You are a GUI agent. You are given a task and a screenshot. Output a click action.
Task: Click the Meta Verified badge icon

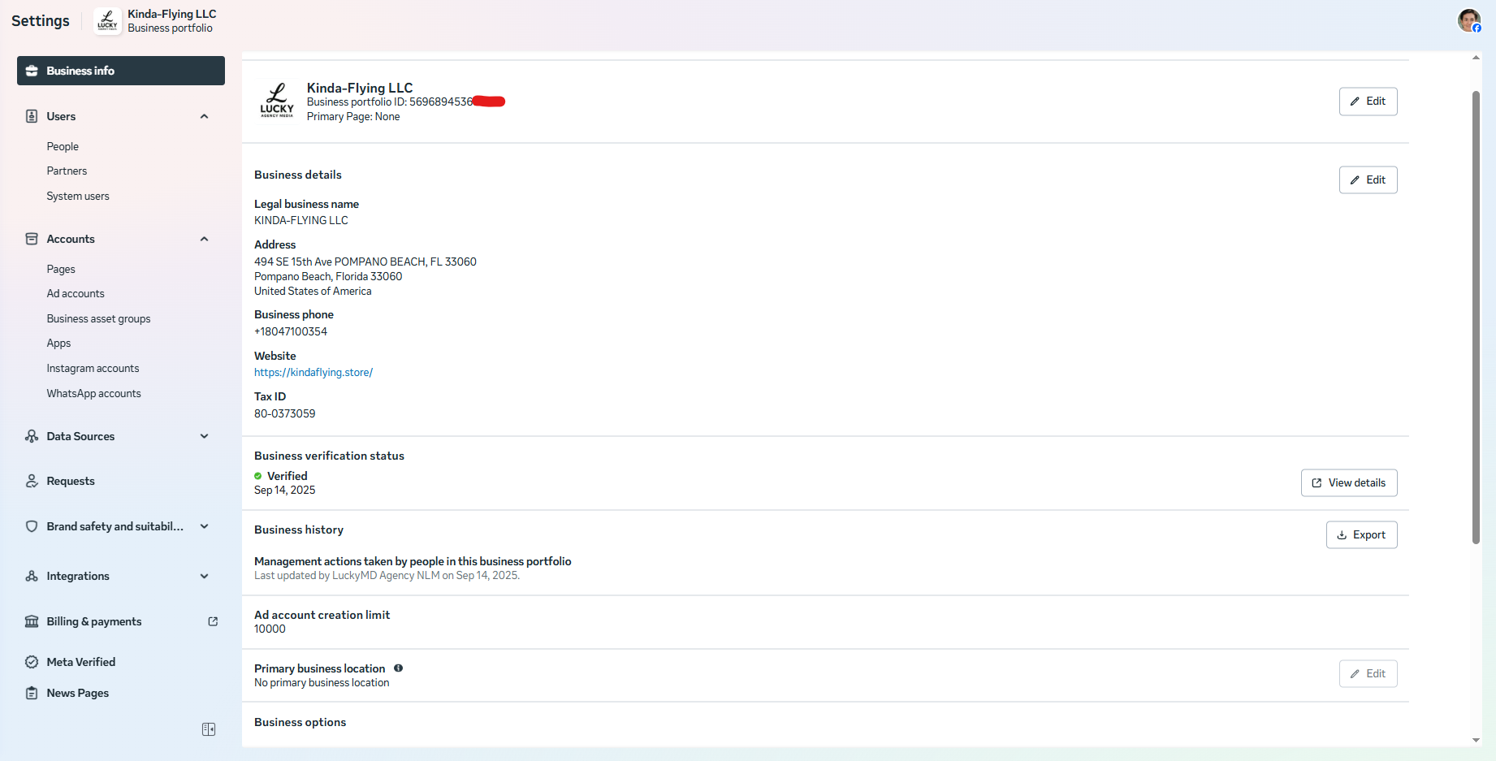coord(32,662)
